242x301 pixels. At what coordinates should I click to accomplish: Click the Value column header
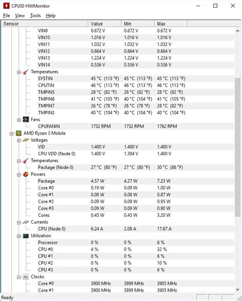[105, 24]
